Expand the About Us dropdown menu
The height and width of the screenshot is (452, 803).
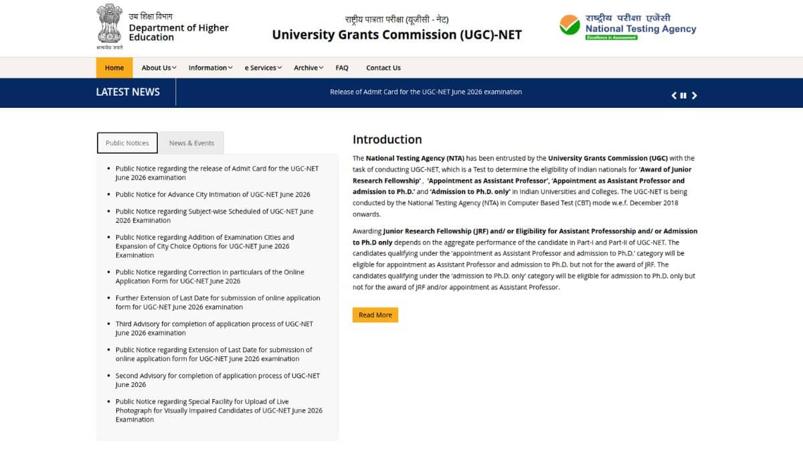[159, 68]
